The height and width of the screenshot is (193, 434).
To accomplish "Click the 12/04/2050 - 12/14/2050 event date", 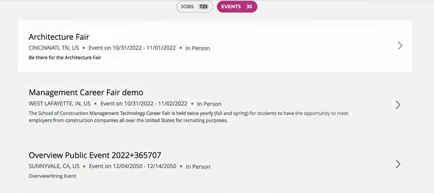I will (133, 166).
